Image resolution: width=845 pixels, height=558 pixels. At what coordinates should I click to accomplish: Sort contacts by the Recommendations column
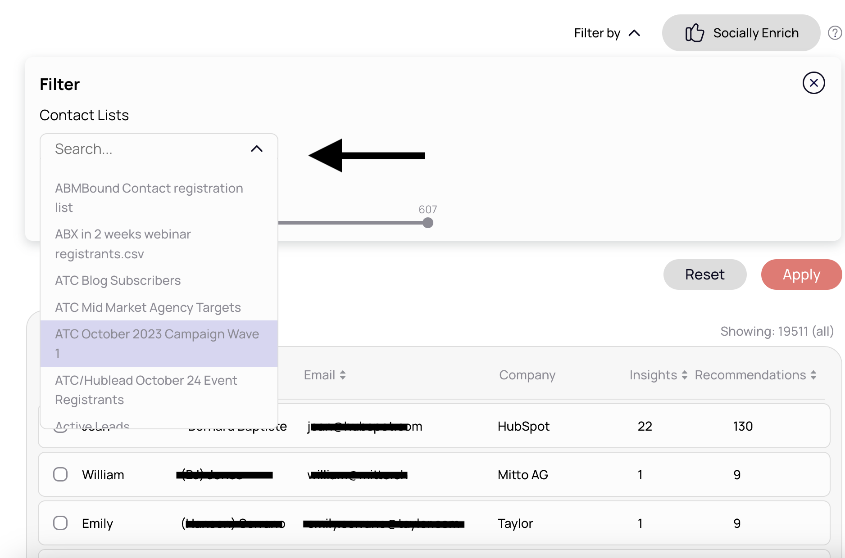pyautogui.click(x=813, y=374)
